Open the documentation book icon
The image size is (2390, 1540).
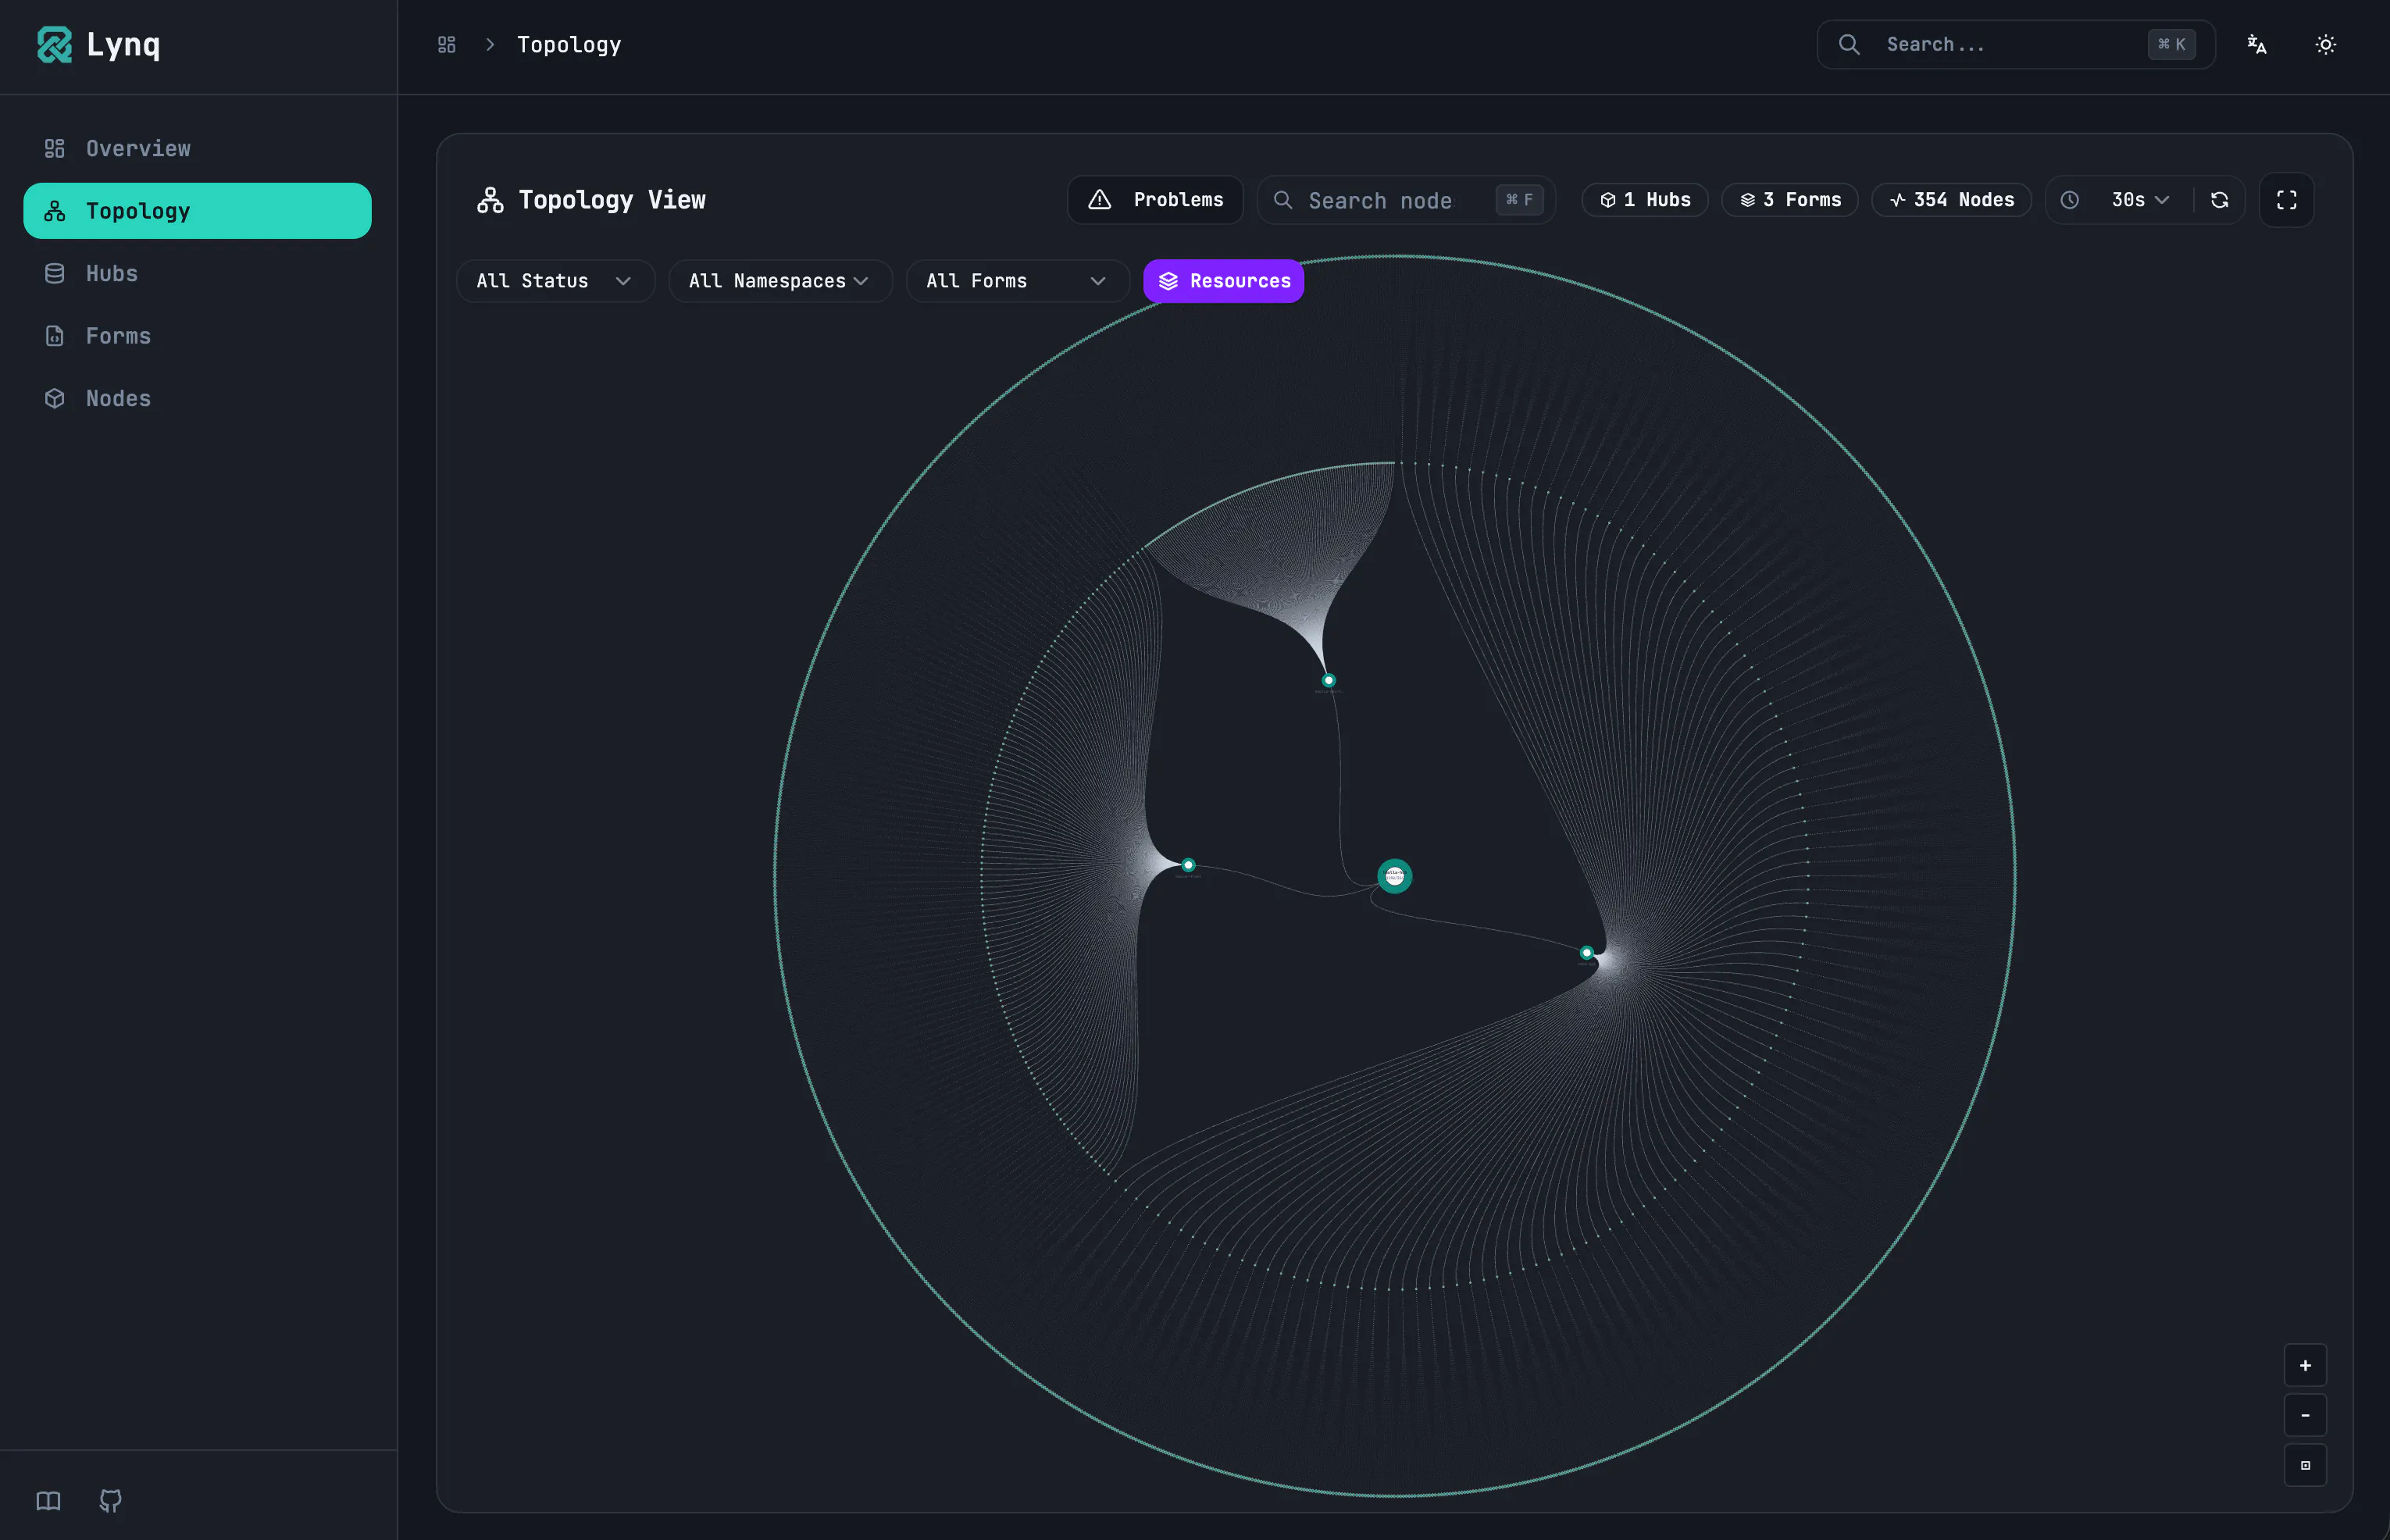(48, 1500)
